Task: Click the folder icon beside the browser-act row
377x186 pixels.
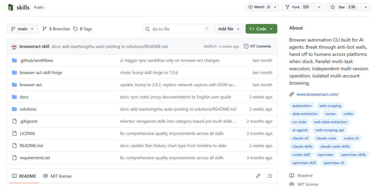Action: point(14,84)
